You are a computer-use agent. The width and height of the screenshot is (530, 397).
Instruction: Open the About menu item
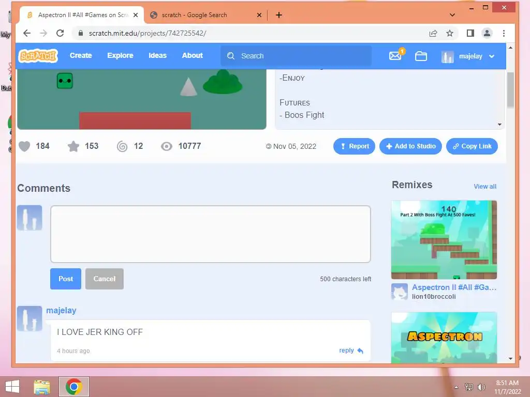click(x=193, y=55)
